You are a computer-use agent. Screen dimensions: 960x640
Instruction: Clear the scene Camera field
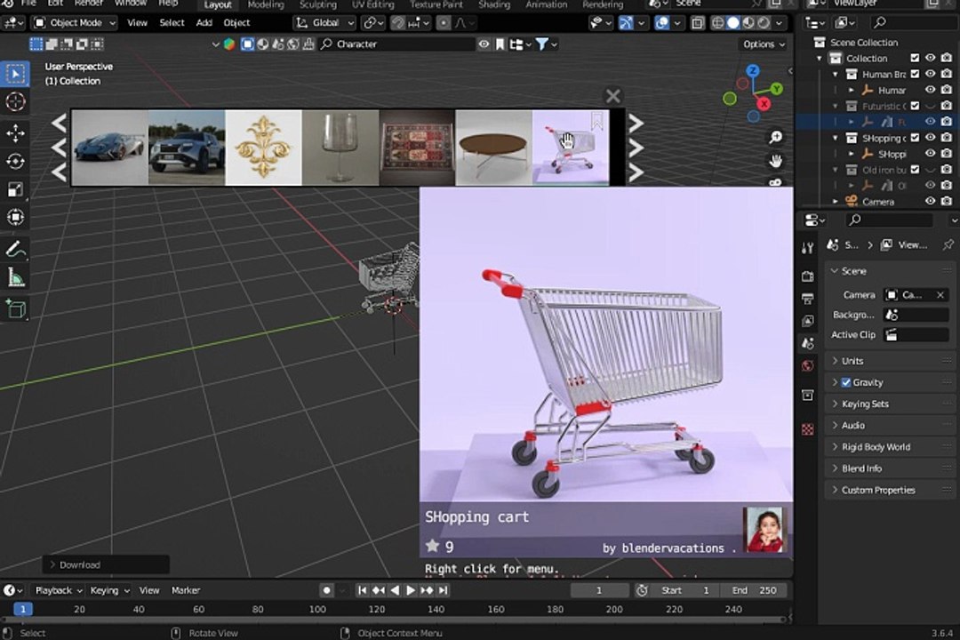click(x=940, y=295)
